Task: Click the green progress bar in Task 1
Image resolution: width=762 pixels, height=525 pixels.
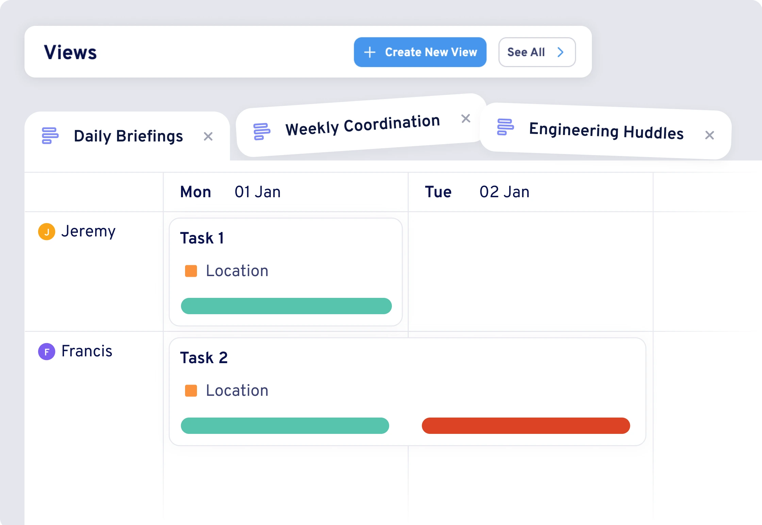Action: tap(286, 306)
